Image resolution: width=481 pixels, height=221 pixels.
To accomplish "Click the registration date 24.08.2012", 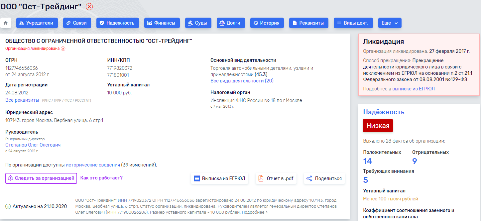I will 17,93.
